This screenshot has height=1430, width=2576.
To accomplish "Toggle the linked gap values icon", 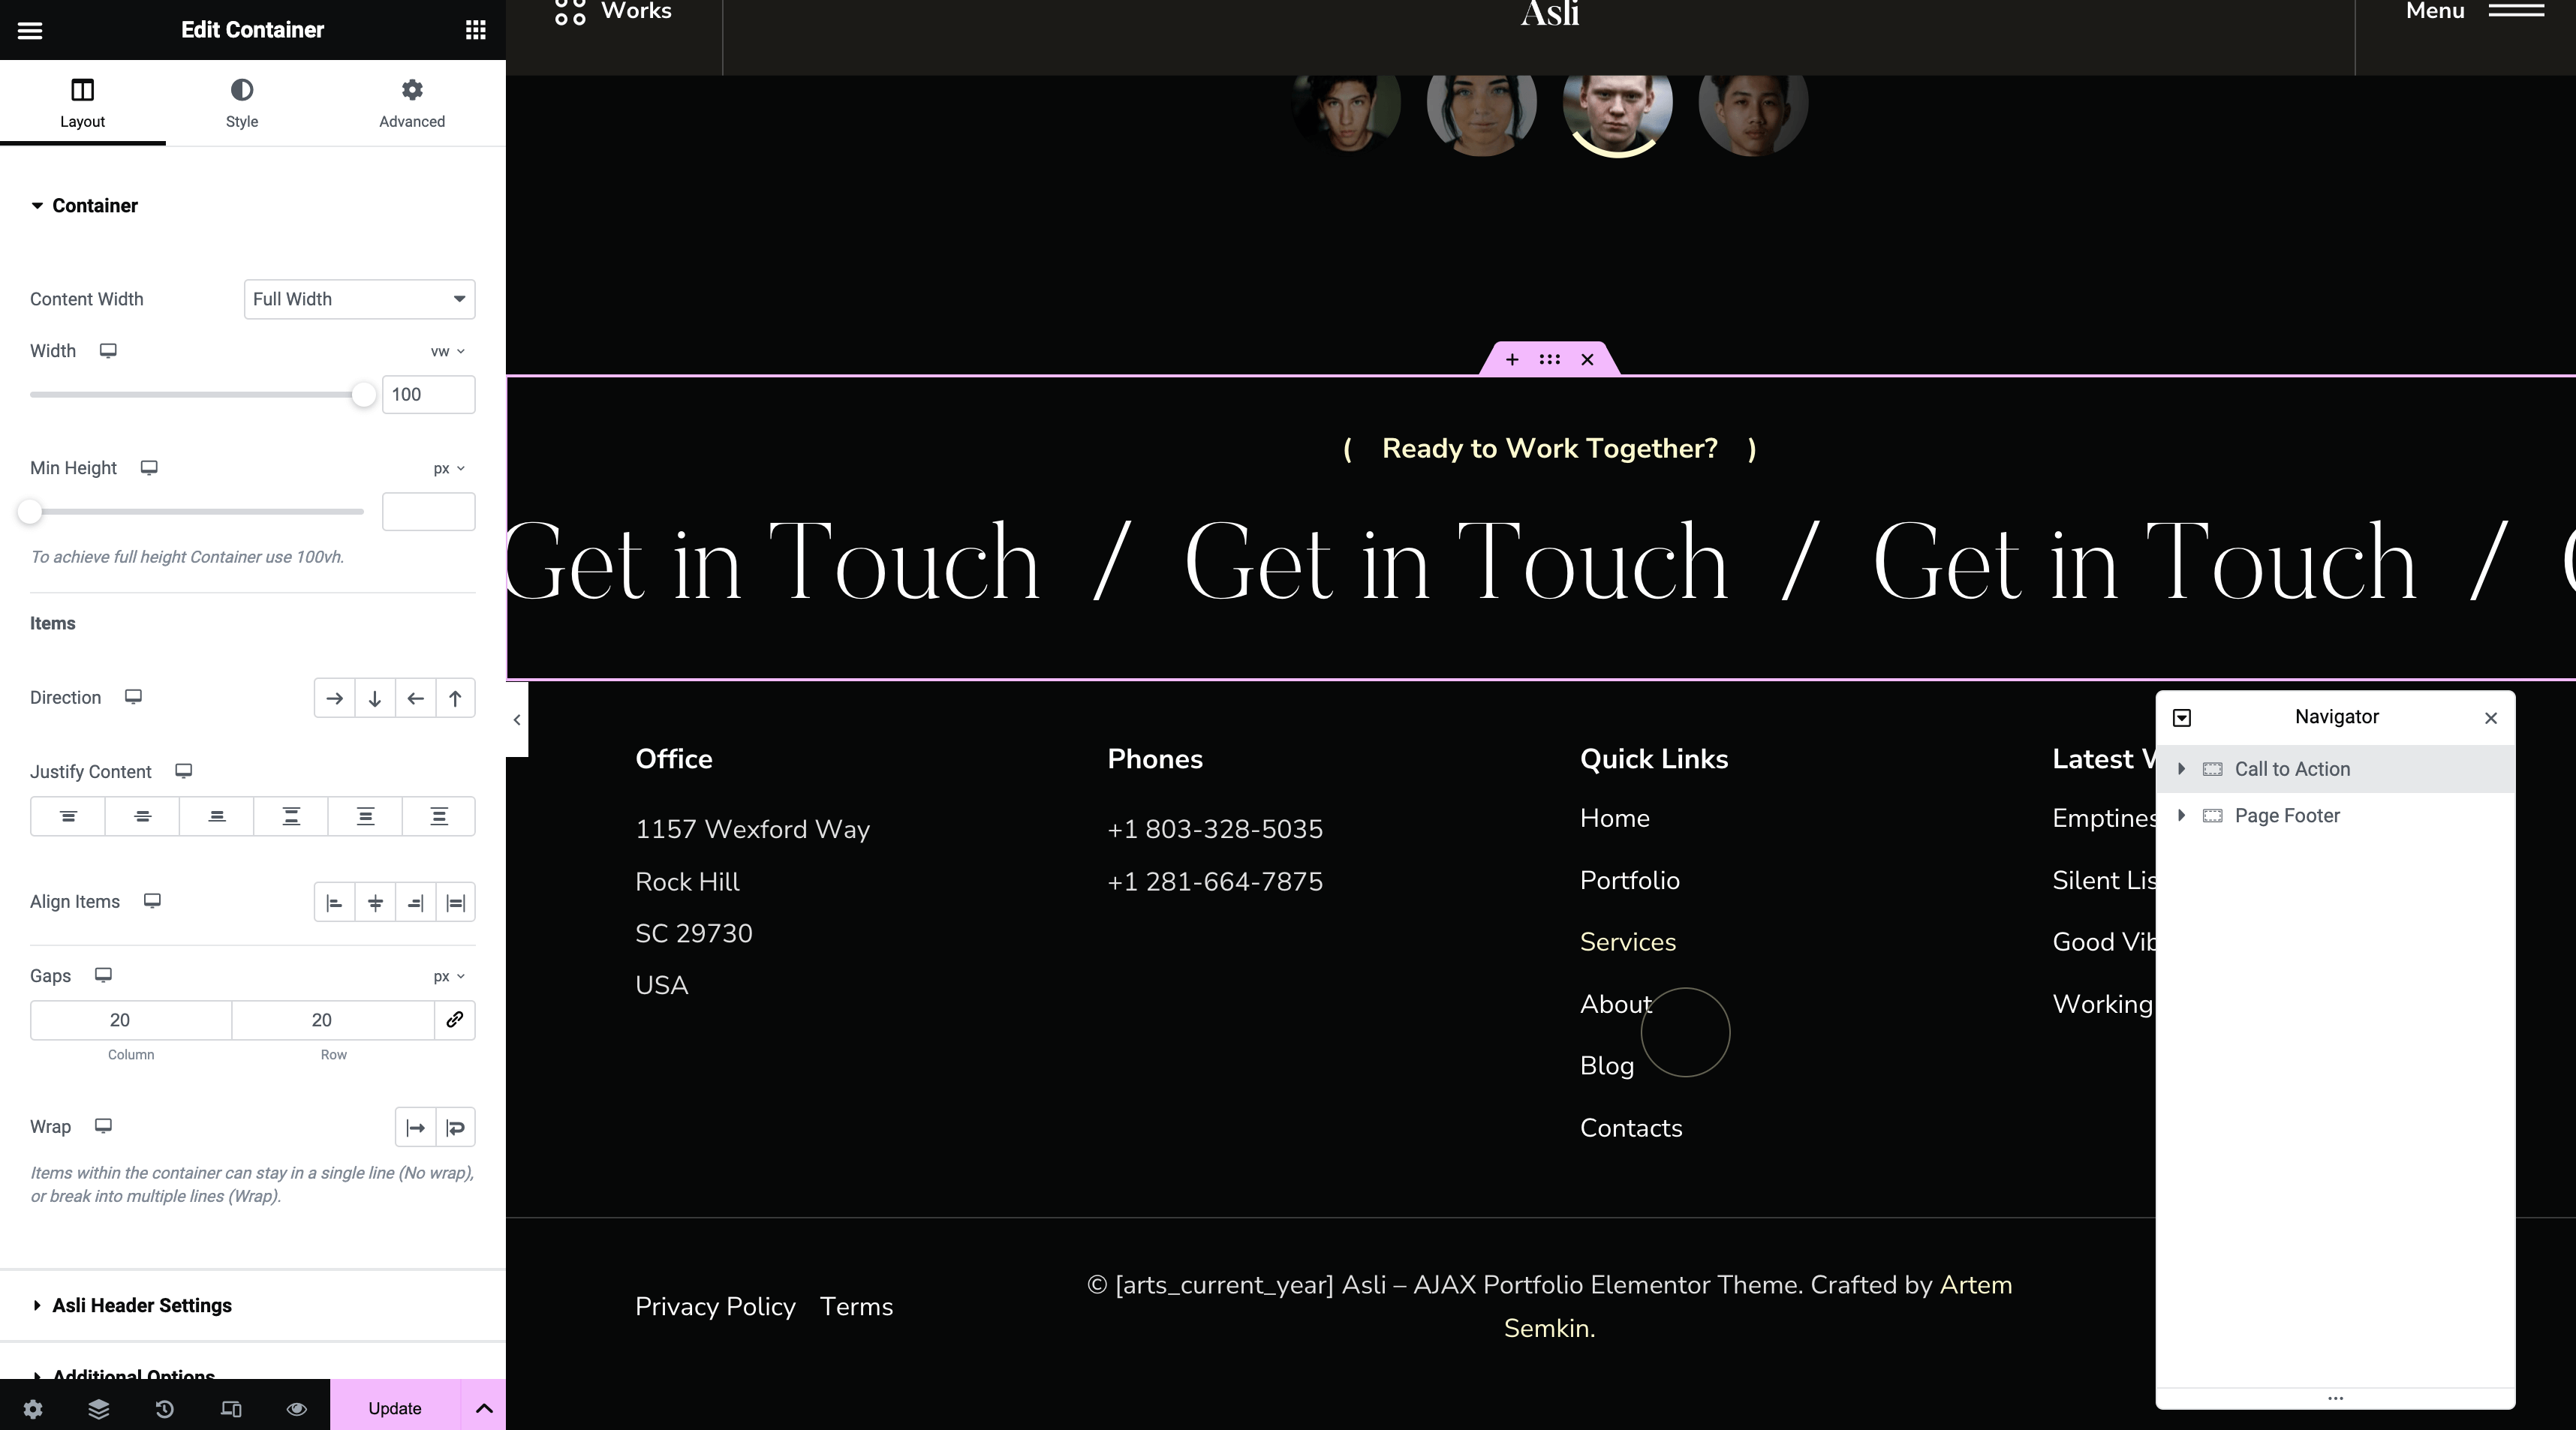I will click(455, 1020).
